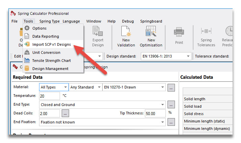Expand the End Type dropdown

[x=102, y=105]
